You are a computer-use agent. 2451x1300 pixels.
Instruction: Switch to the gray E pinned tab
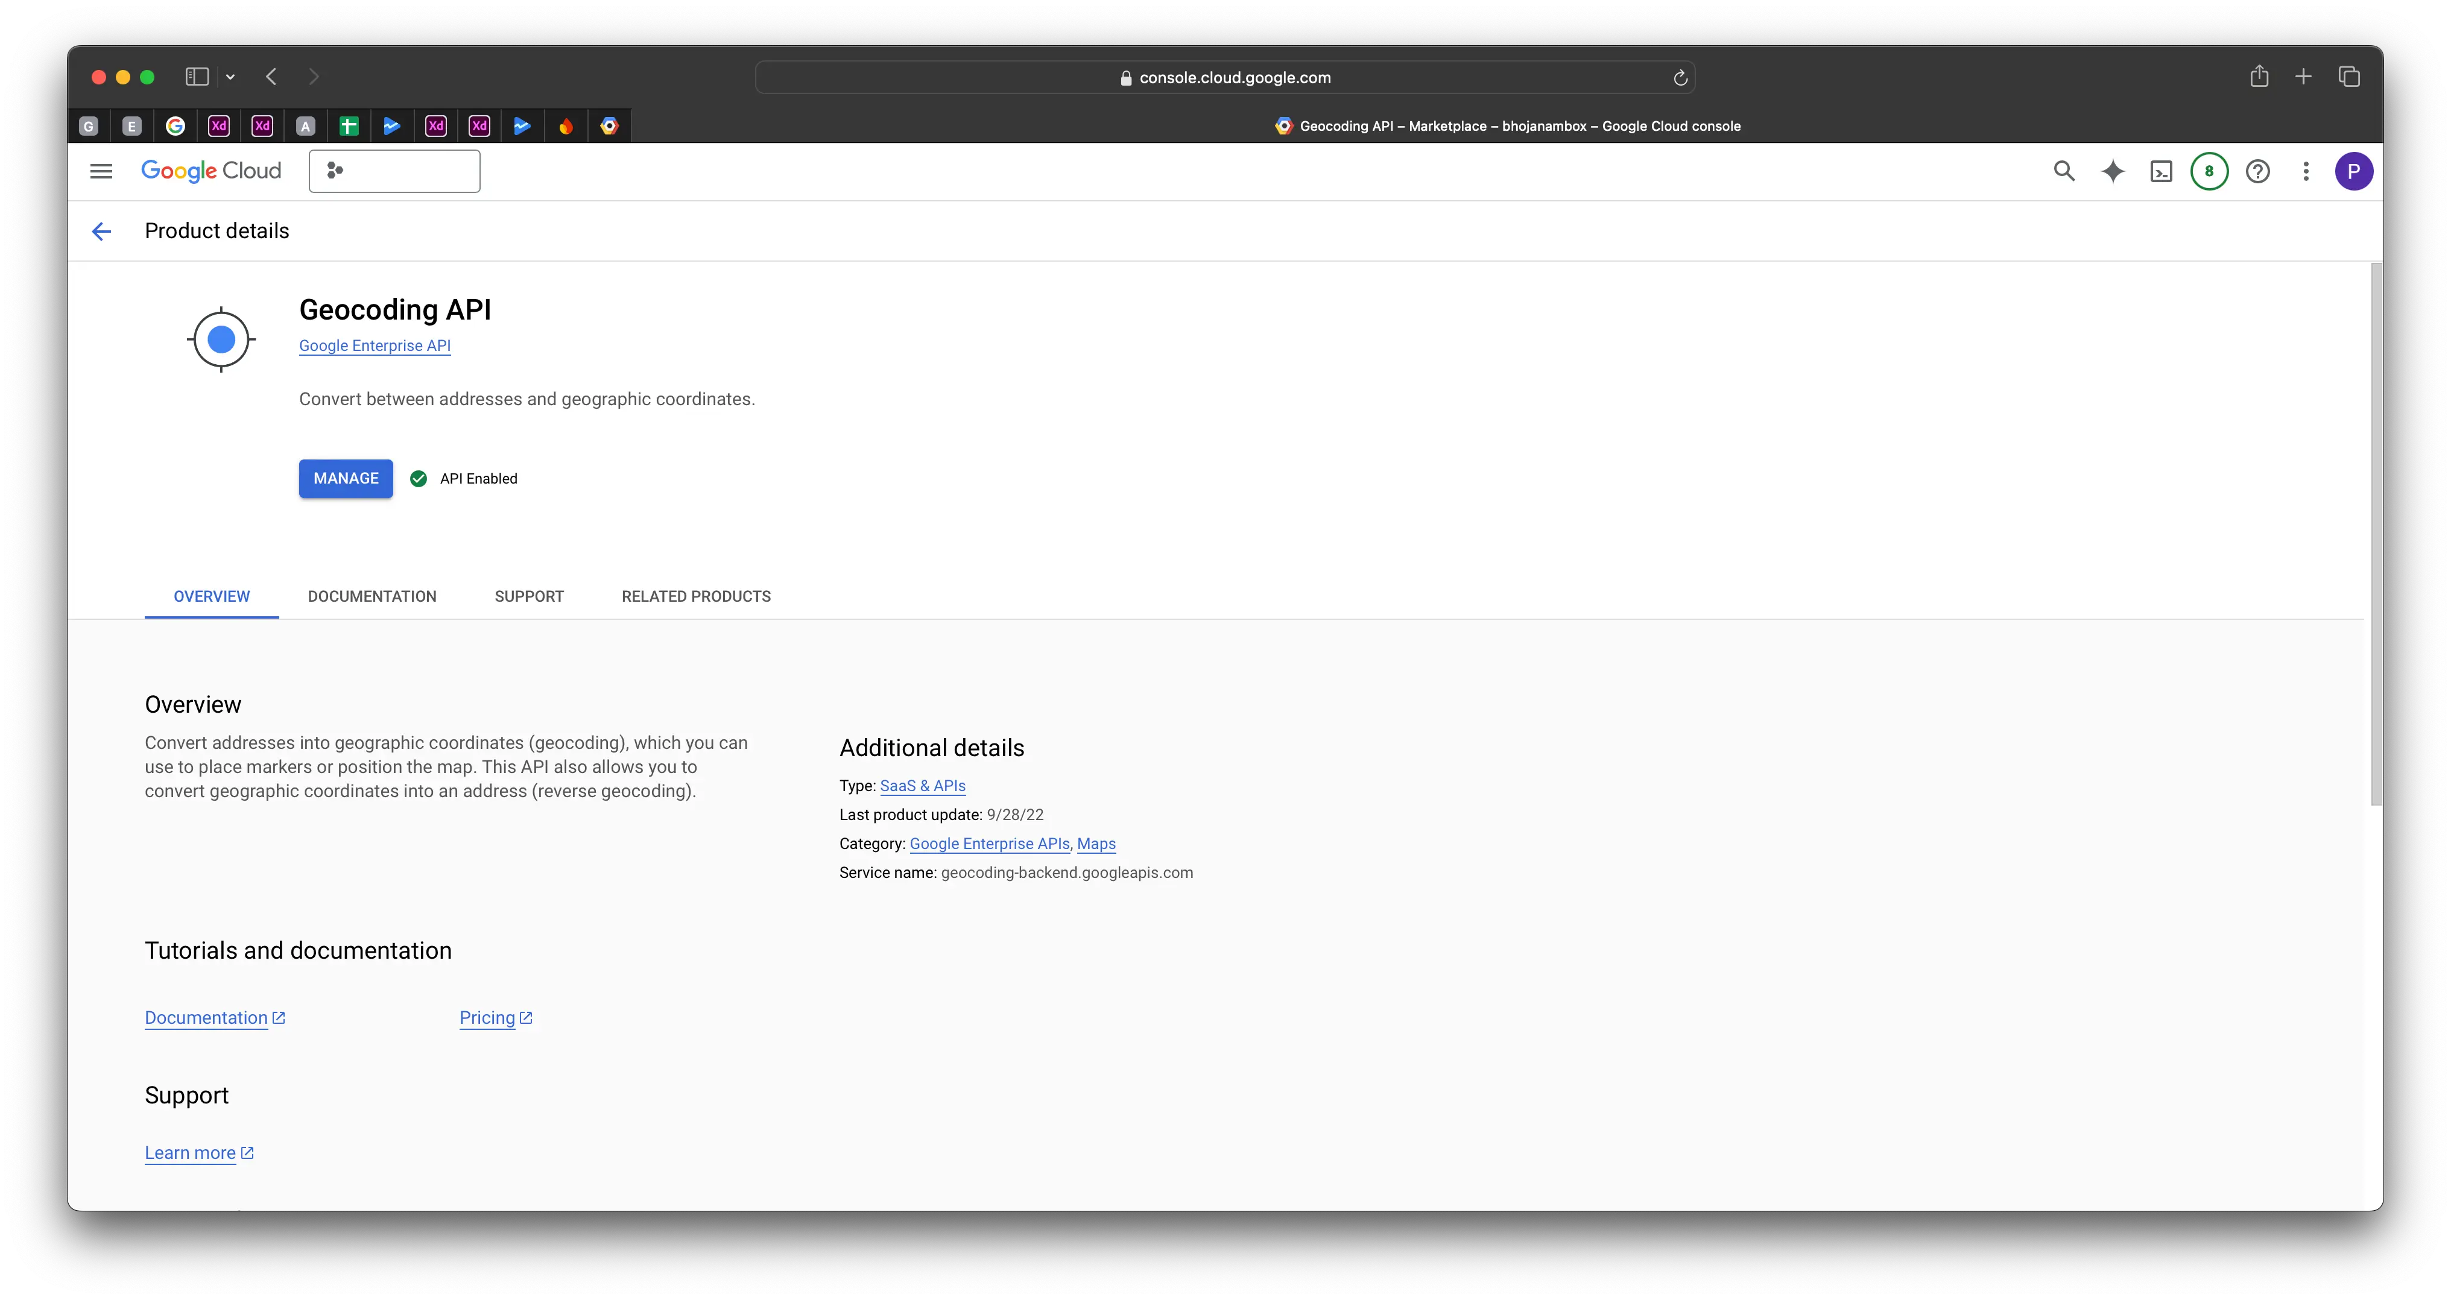132,125
